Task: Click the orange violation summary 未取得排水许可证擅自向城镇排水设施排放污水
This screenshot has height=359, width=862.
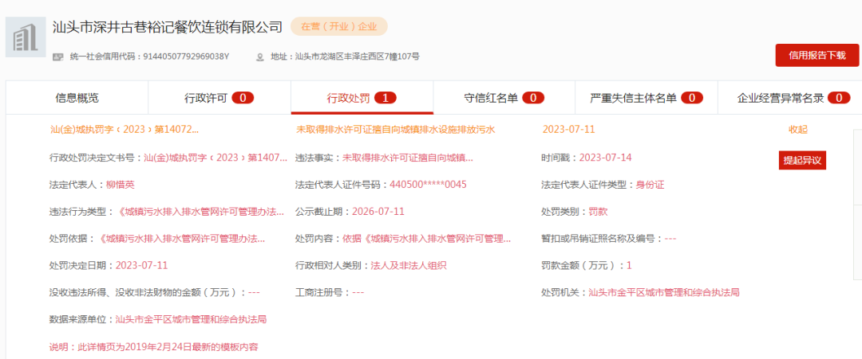Action: click(x=396, y=130)
